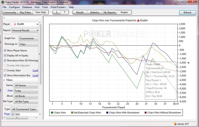Open the Tools menu
The height and width of the screenshot is (127, 199).
pos(45,7)
